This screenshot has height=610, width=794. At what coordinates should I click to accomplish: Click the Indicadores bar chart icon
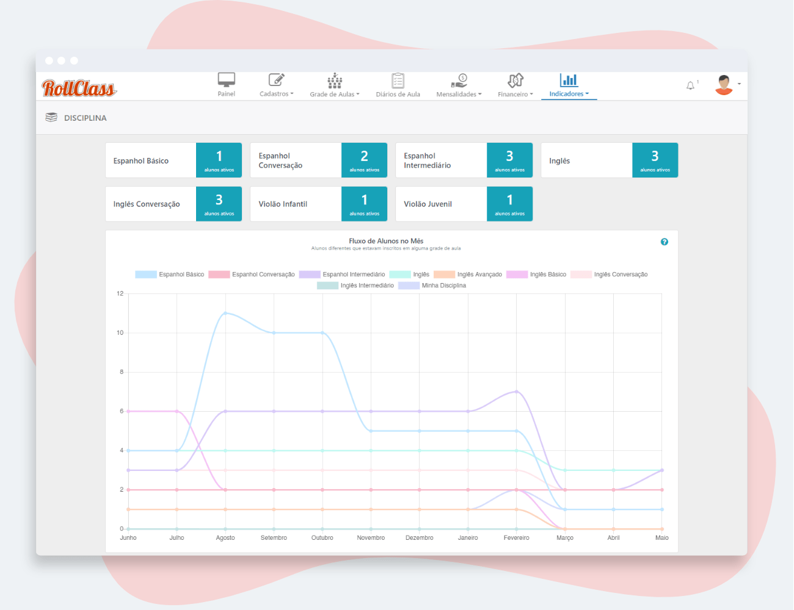569,80
